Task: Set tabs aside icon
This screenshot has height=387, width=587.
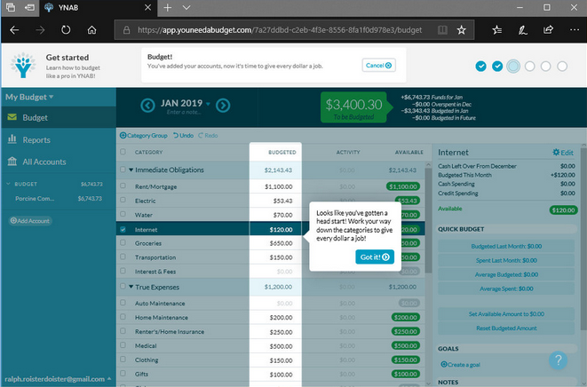Action: tap(29, 7)
